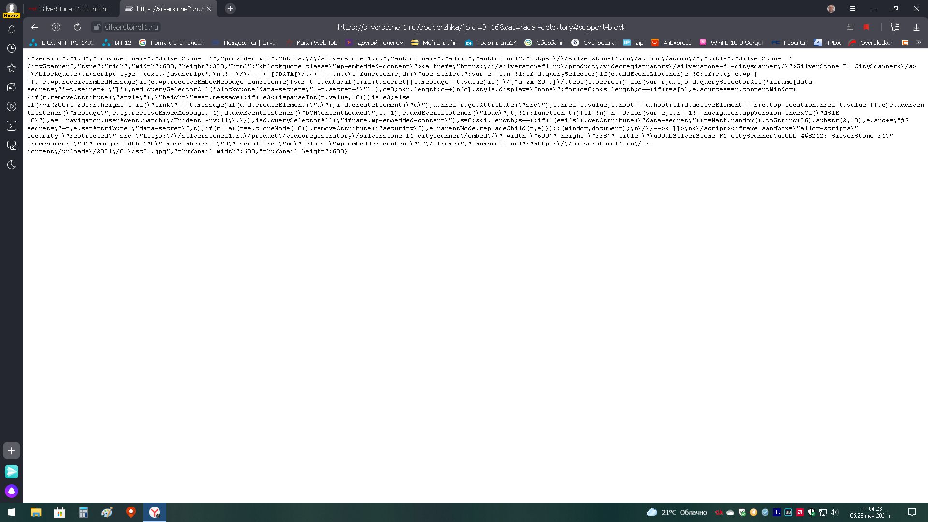Screen dimensions: 928x522
Task: Open the AliExpress bookmark
Action: pos(672,43)
